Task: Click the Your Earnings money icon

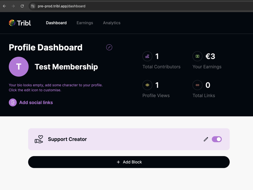Action: point(197,56)
